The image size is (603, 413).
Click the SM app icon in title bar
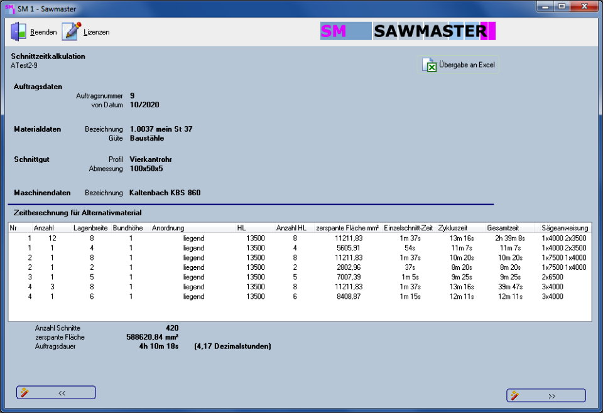(9, 8)
